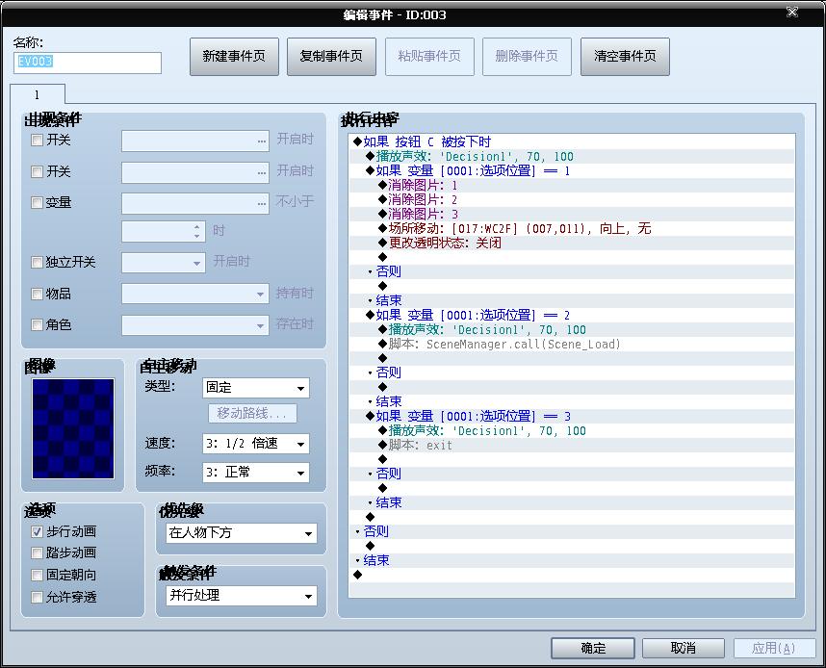Select the 如果 变量 选项位置 == 1 line
The height and width of the screenshot is (668, 826).
(572, 170)
